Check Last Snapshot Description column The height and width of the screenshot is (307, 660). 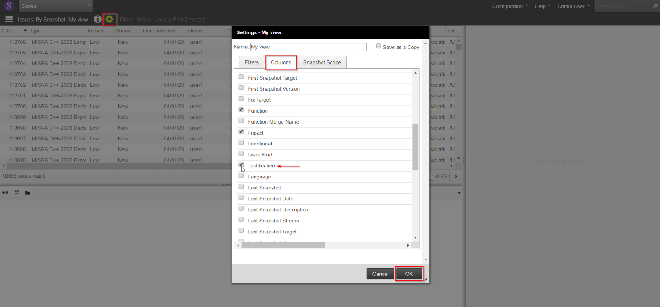[241, 209]
